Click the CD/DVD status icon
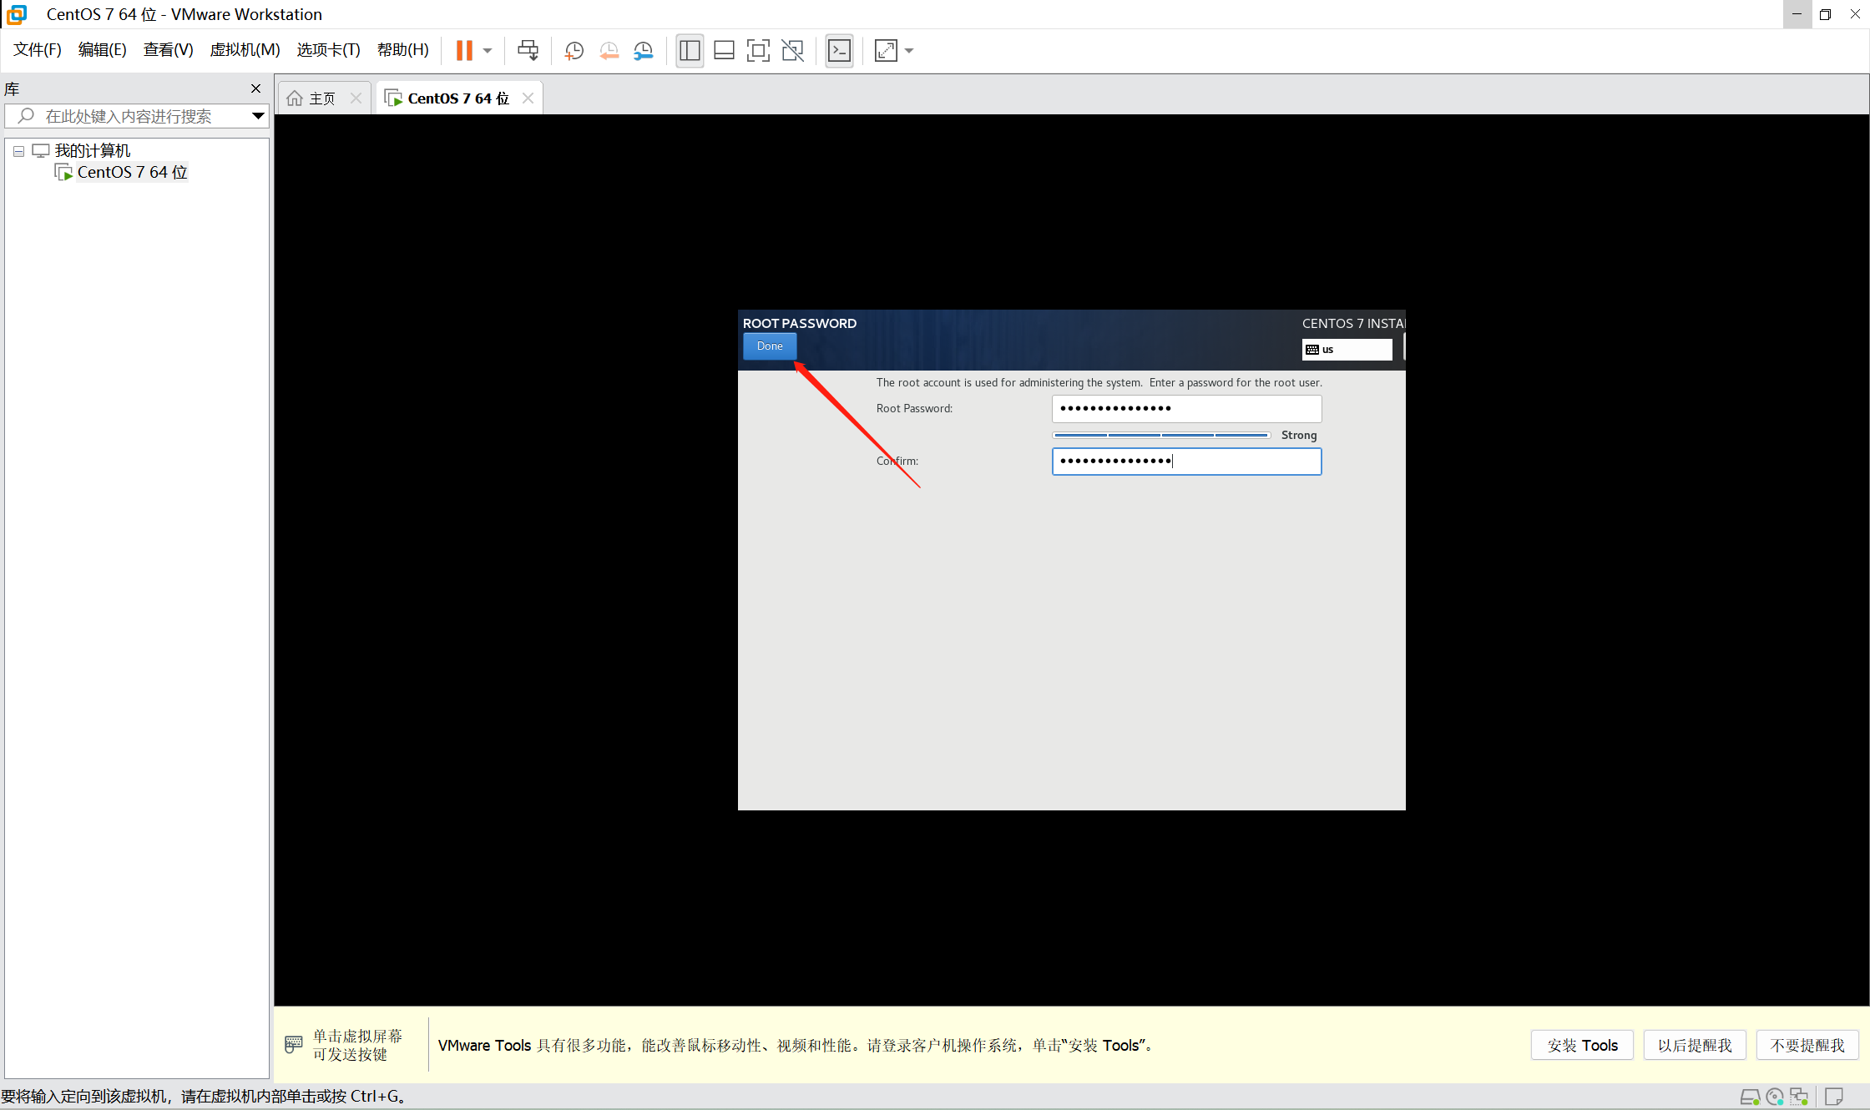Image resolution: width=1870 pixels, height=1110 pixels. 1774,1096
